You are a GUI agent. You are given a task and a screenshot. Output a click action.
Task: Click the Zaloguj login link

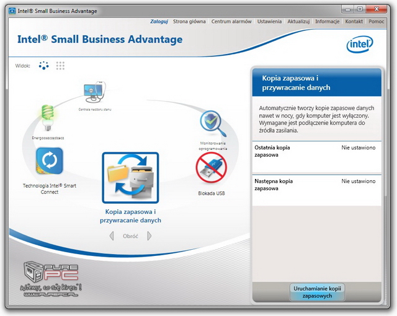point(159,21)
